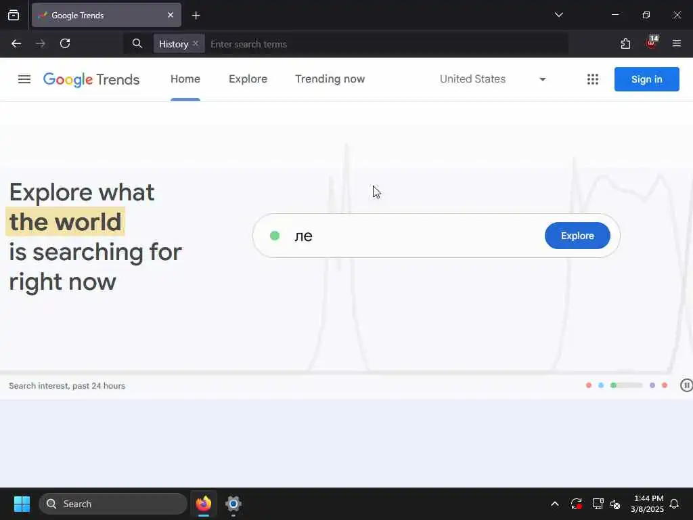Expand the United States country dropdown
The width and height of the screenshot is (693, 520).
[x=493, y=79]
